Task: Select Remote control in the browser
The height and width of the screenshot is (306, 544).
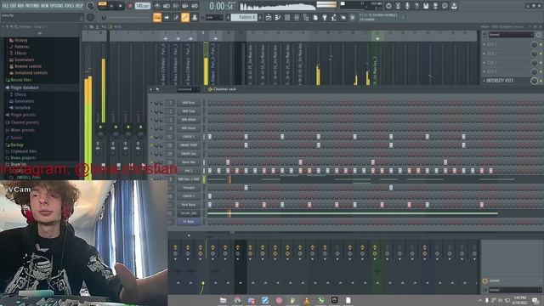Action: click(28, 66)
